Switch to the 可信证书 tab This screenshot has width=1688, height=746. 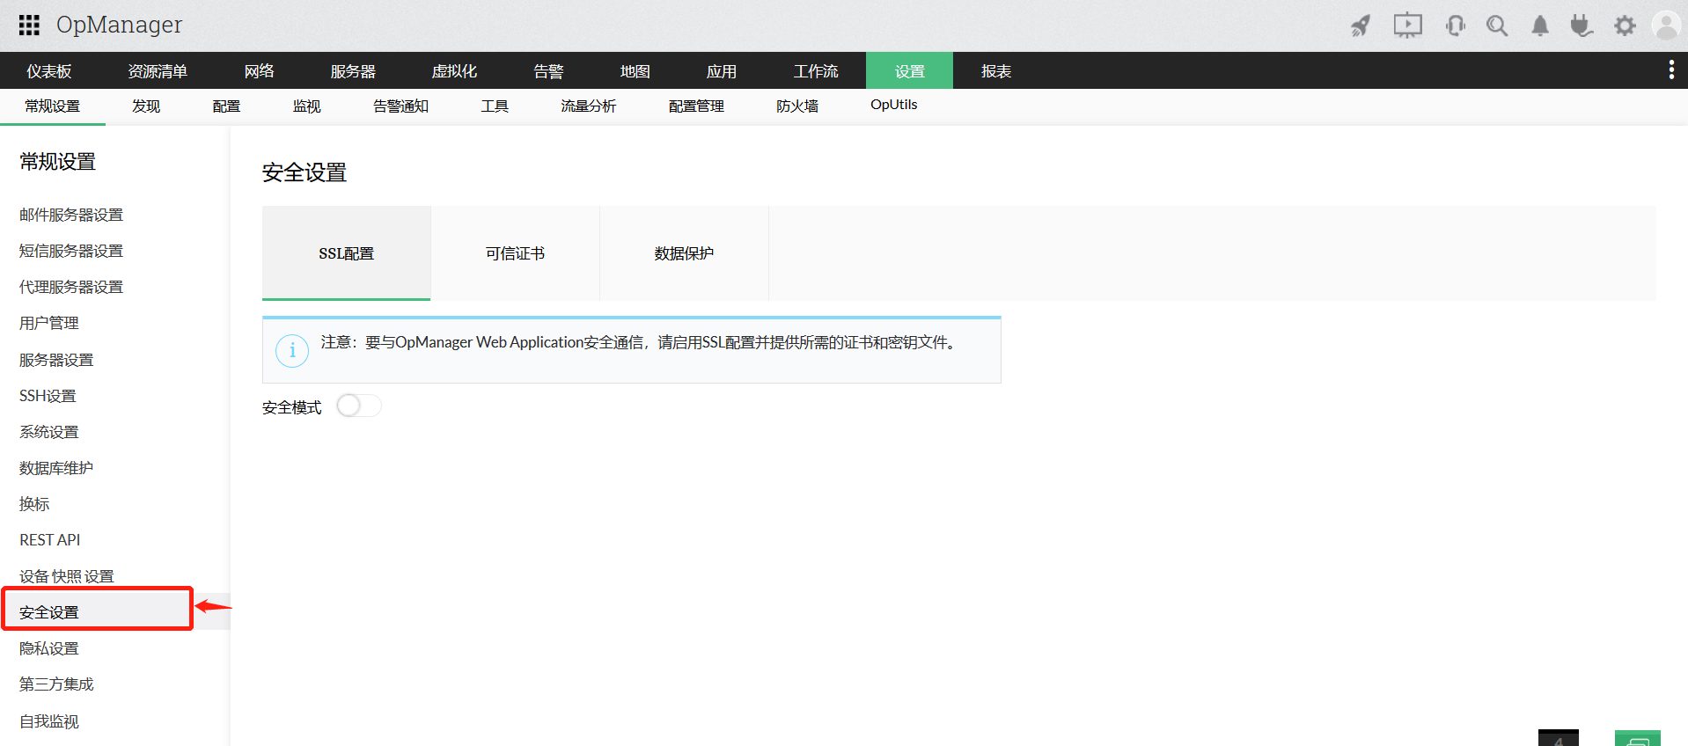(x=515, y=253)
